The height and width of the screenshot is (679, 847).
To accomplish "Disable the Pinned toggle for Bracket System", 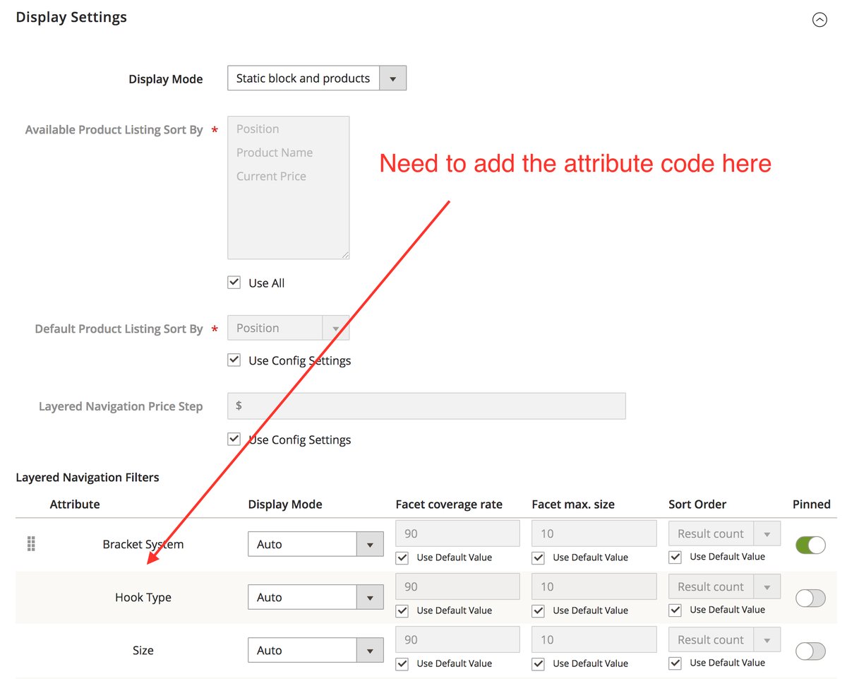I will pos(810,545).
